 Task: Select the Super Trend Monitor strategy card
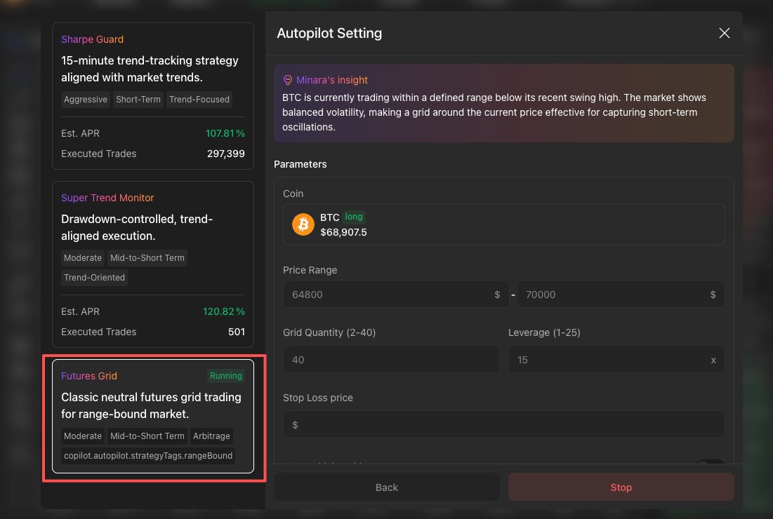click(x=153, y=264)
